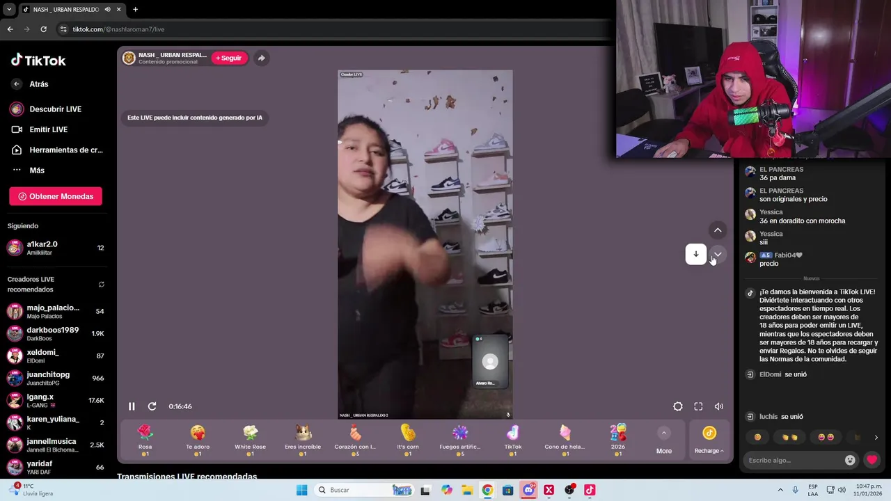Refresh the recommended LIVE creators list
This screenshot has width=891, height=501.
point(101,285)
